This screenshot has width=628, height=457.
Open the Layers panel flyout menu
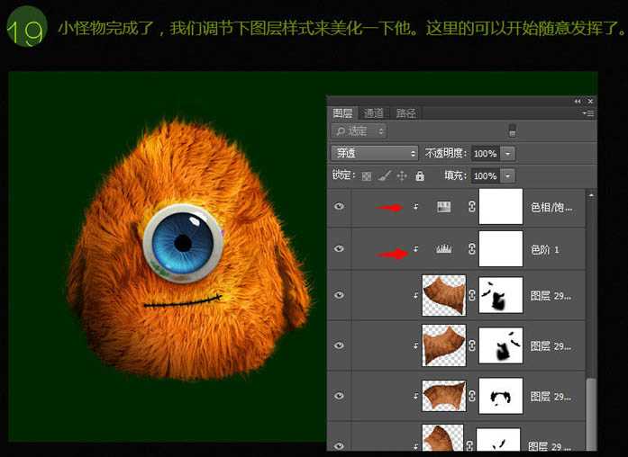click(x=588, y=113)
